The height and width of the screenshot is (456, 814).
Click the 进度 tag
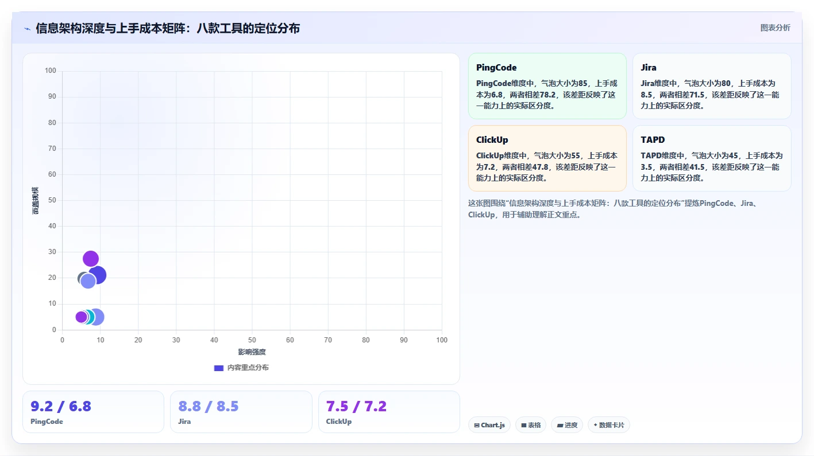click(x=567, y=425)
